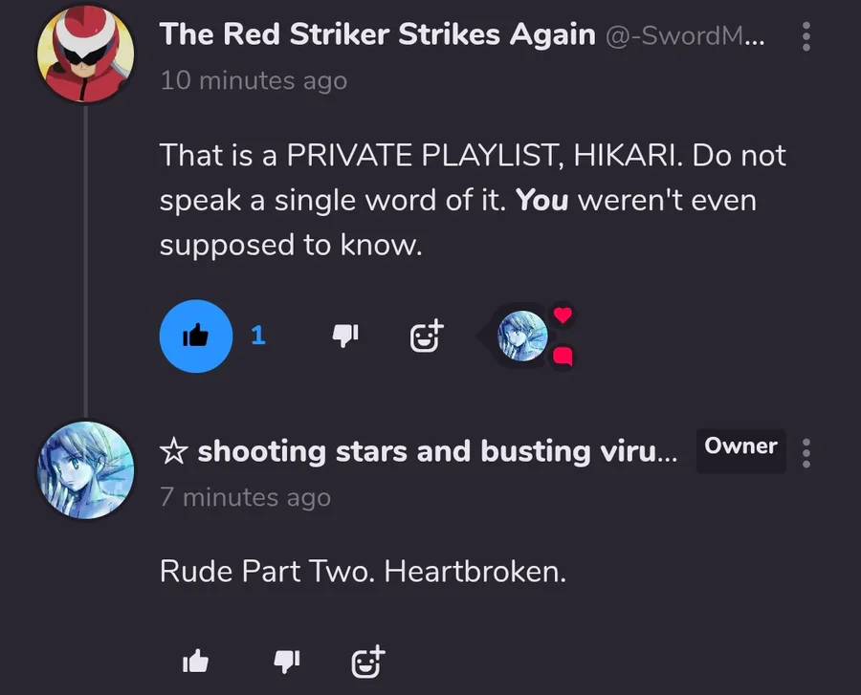Viewport: 861px width, 695px height.
Task: Open three-dot menu on the Owner's comment
Action: pyautogui.click(x=806, y=453)
